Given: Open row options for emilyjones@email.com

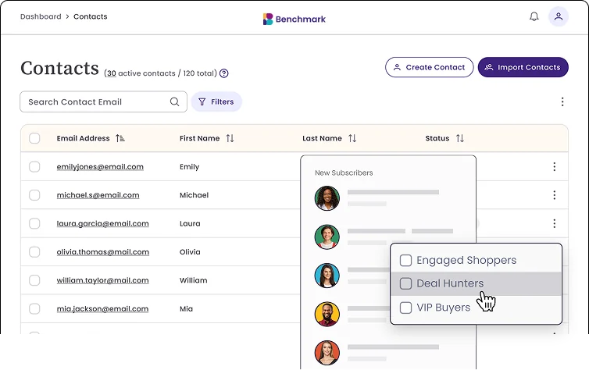Looking at the screenshot, I should click(x=554, y=166).
